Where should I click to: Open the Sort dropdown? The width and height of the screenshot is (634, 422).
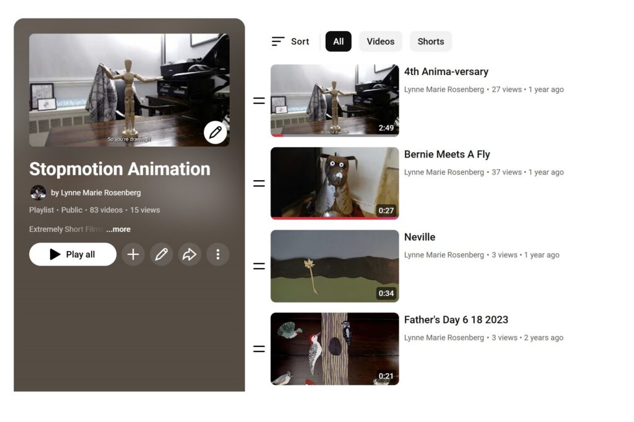click(290, 41)
